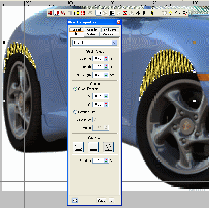209x208 pixels.
Task: Choose the first slanted backstitch style
Action: click(78, 147)
